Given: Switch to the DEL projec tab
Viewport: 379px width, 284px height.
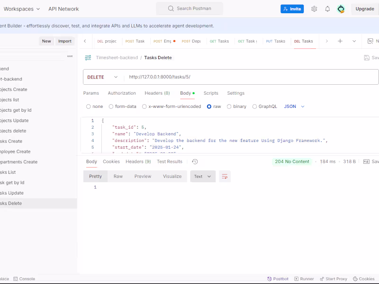Looking at the screenshot, I should (x=107, y=41).
